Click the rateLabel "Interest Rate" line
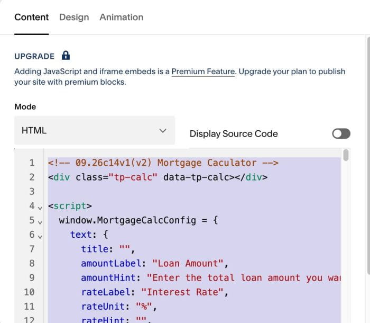Screen dimensions: 370x323 154,292
